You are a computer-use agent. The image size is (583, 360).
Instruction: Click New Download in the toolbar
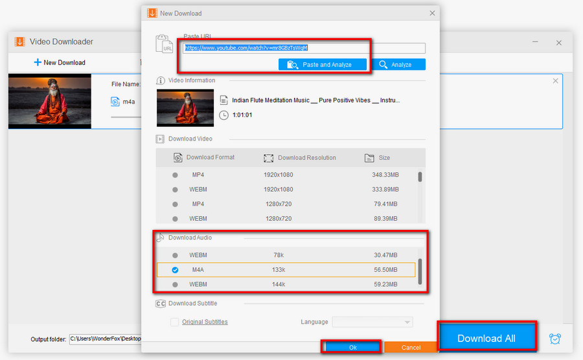59,63
